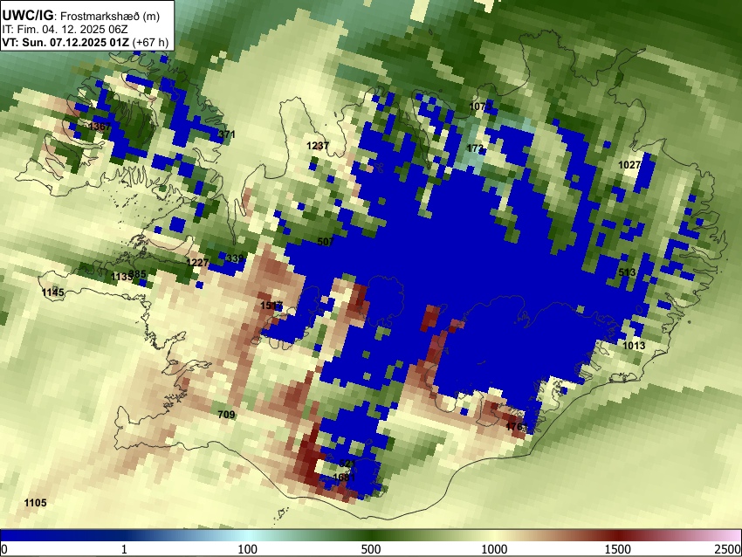742x557 pixels.
Task: Click the map value label '1517'
Action: pos(271,306)
